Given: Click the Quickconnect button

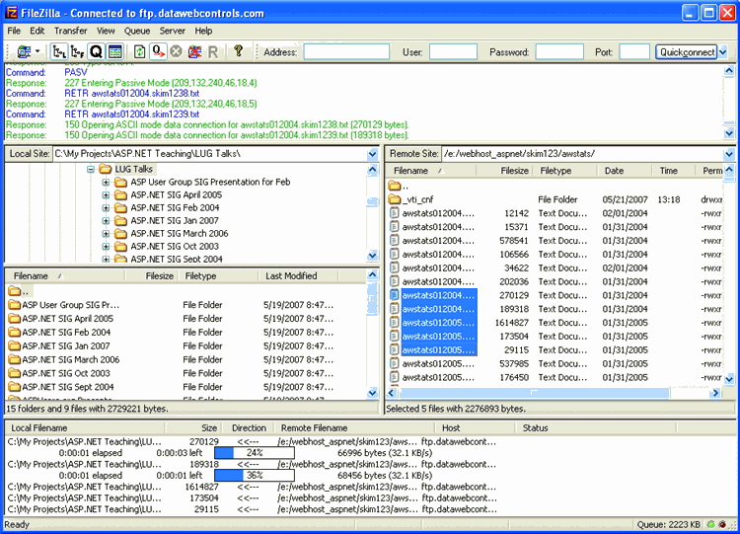Looking at the screenshot, I should 687,52.
